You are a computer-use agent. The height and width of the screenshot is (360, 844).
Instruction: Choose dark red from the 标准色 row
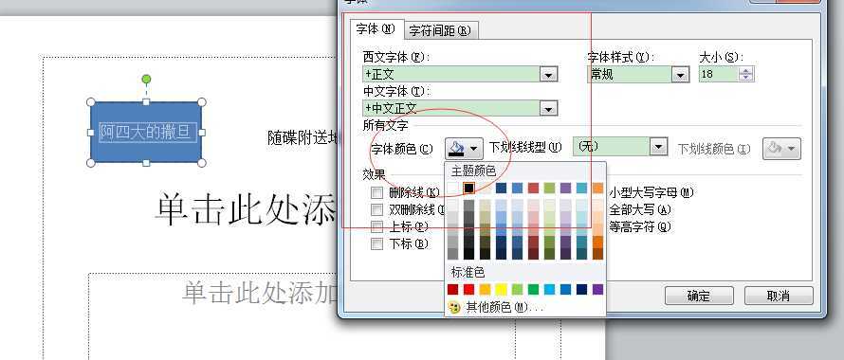[x=453, y=290]
